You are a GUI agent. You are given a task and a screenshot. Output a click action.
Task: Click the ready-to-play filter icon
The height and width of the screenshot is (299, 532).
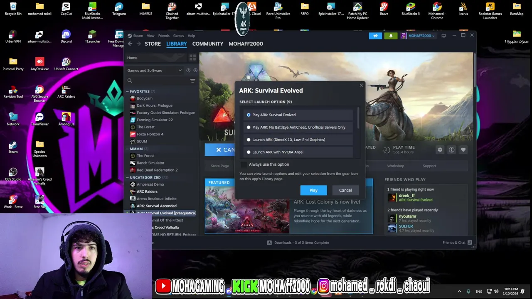coord(195,70)
